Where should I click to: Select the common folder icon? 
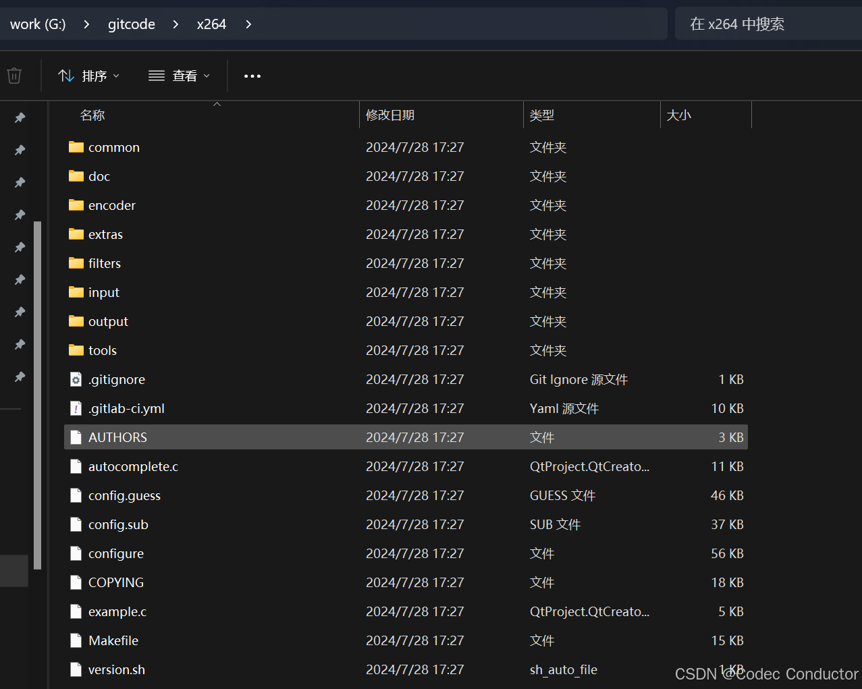[x=76, y=147]
